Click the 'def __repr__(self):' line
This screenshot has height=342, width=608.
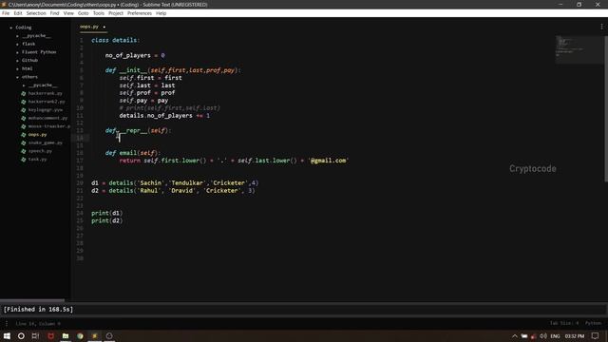138,131
